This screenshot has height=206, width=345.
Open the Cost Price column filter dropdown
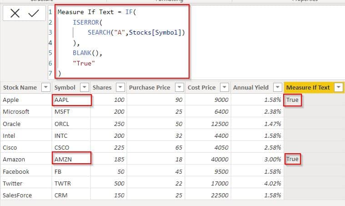(x=225, y=87)
